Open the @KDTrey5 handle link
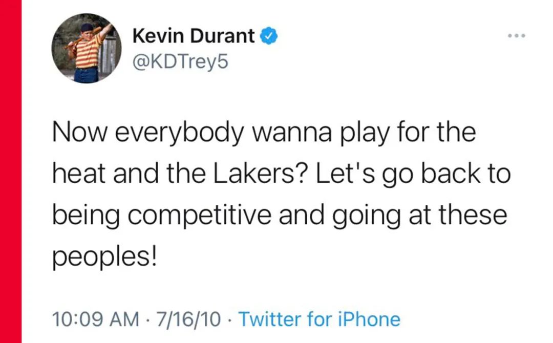The height and width of the screenshot is (343, 553). (x=180, y=62)
